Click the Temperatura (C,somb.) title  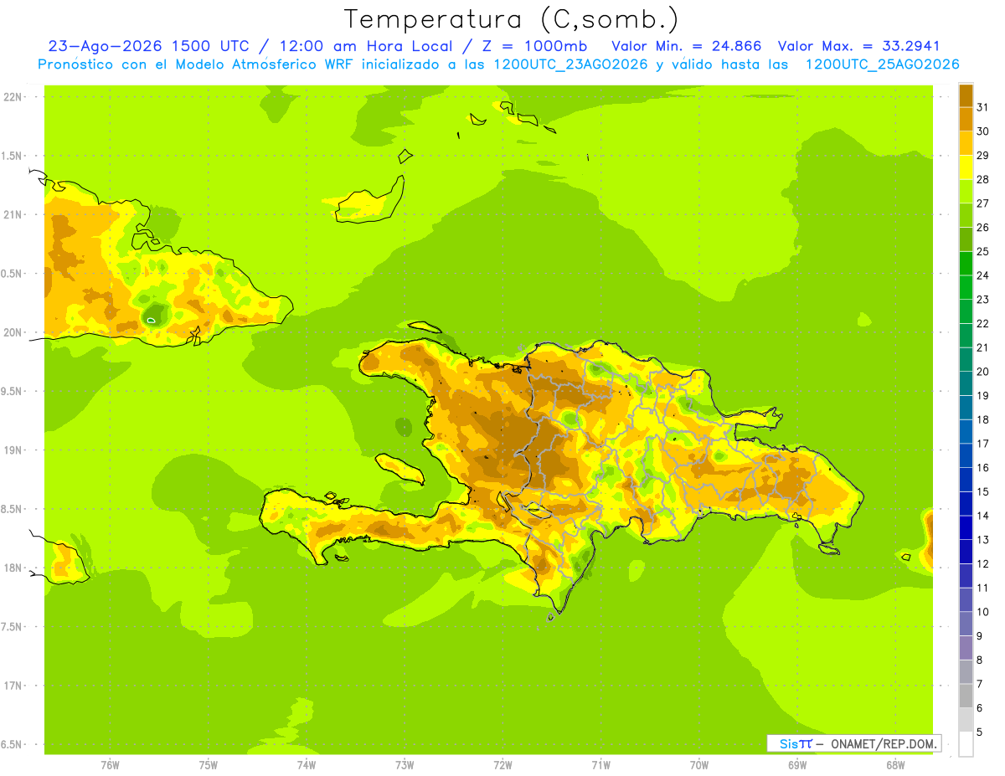[x=512, y=19]
